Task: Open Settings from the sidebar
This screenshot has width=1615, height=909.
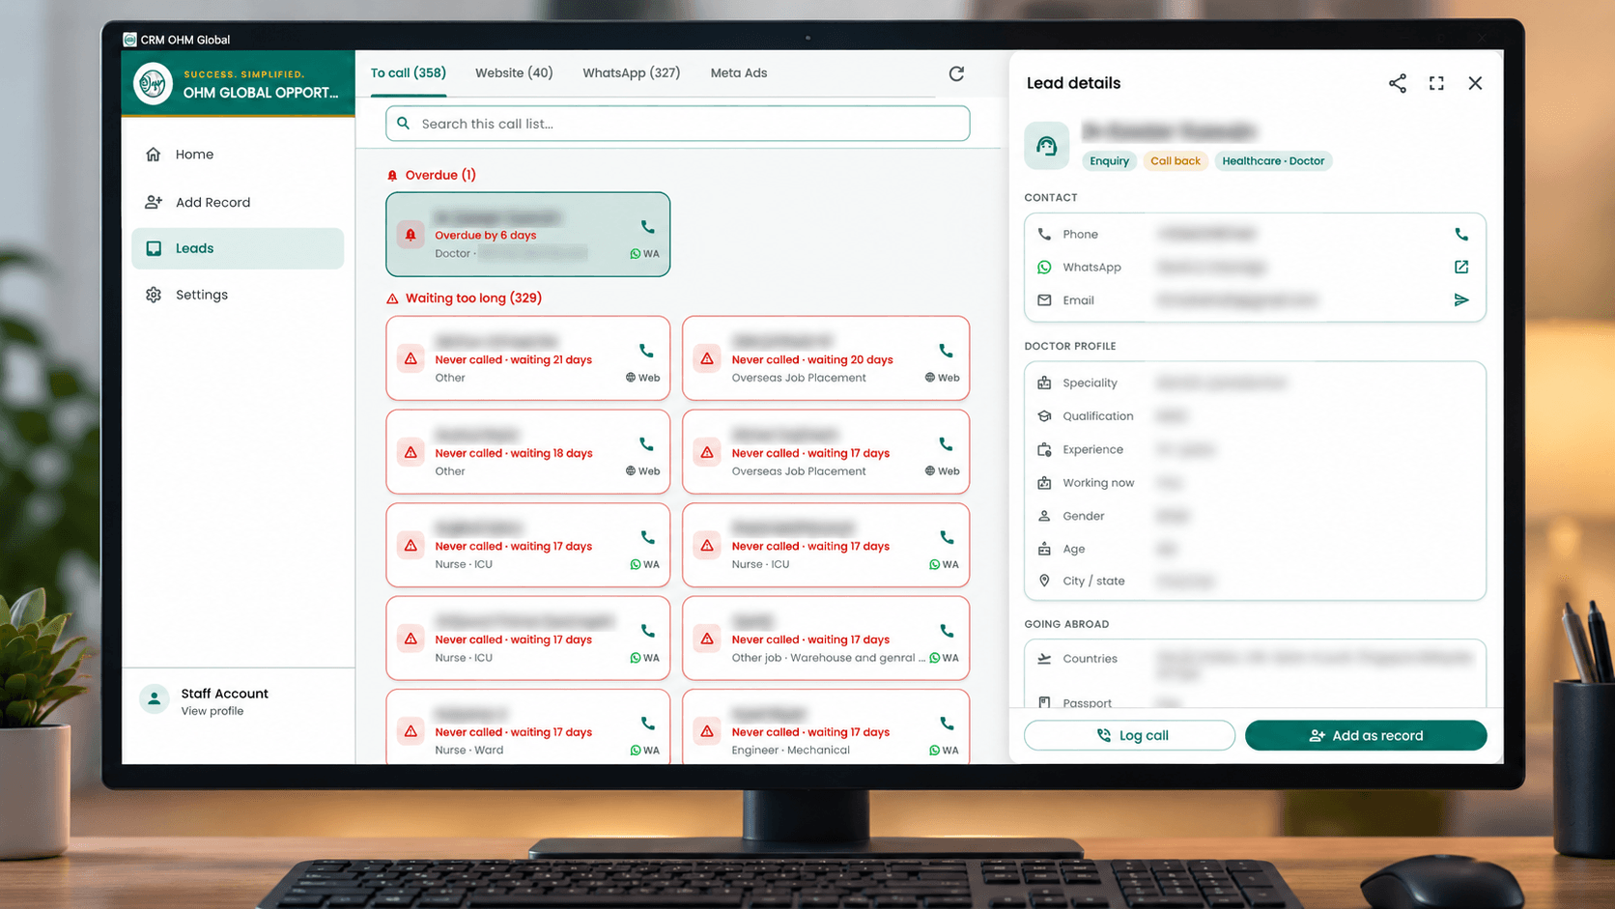Action: 238,295
